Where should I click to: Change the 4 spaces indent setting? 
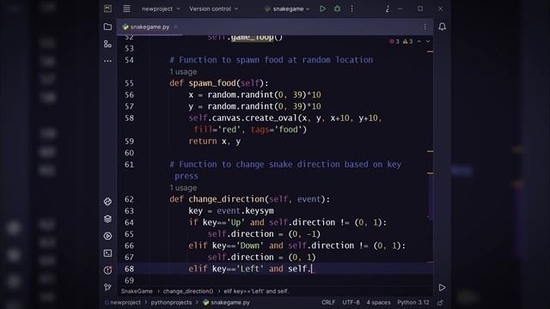coord(378,302)
